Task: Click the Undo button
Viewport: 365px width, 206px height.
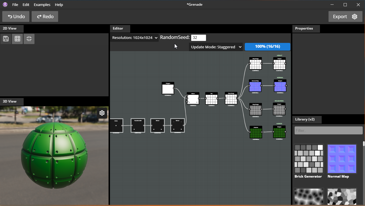Action: click(x=16, y=16)
